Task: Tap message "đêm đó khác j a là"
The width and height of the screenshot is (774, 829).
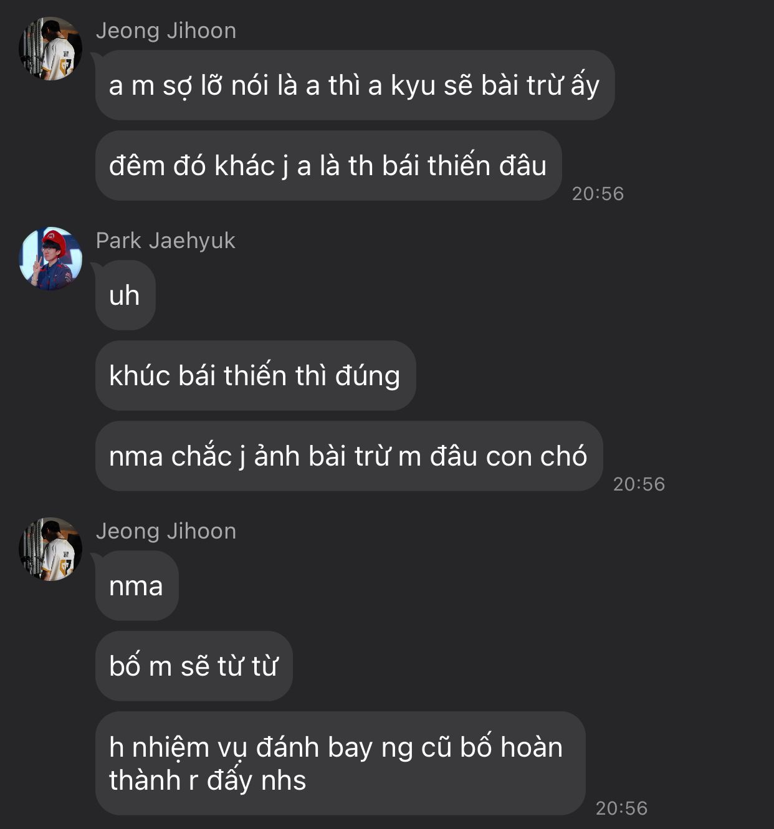Action: coord(328,166)
